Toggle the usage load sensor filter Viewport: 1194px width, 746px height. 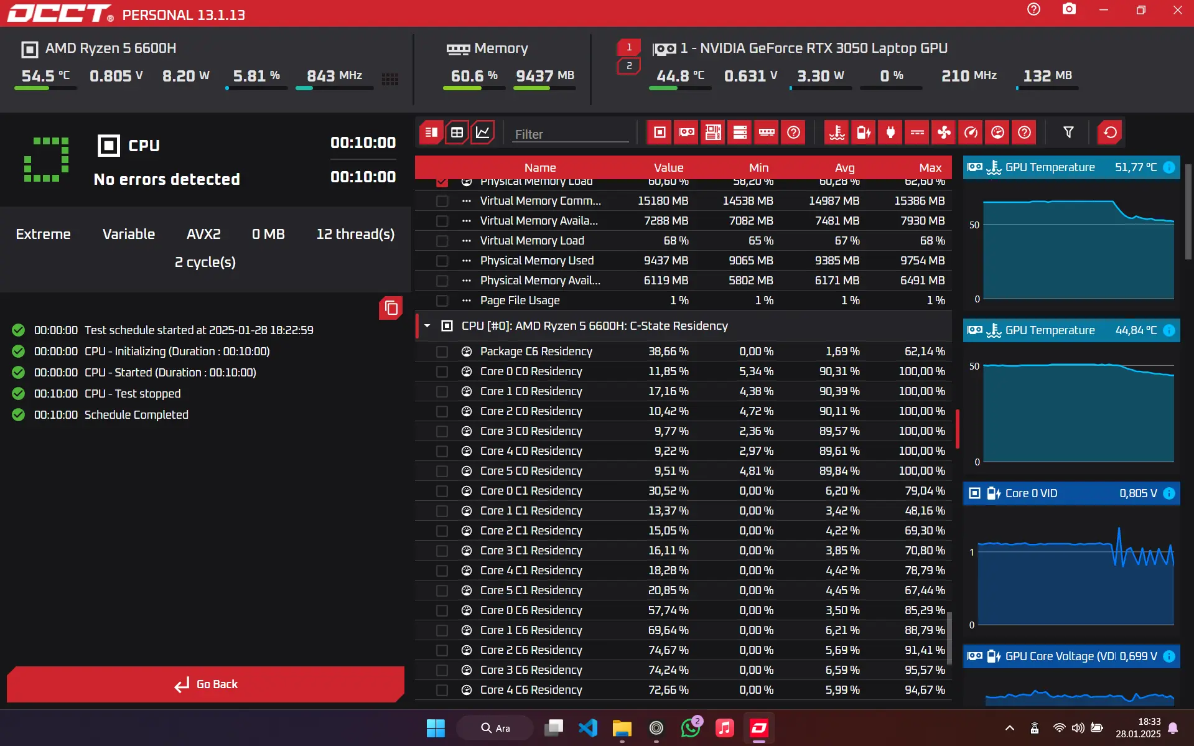click(997, 133)
